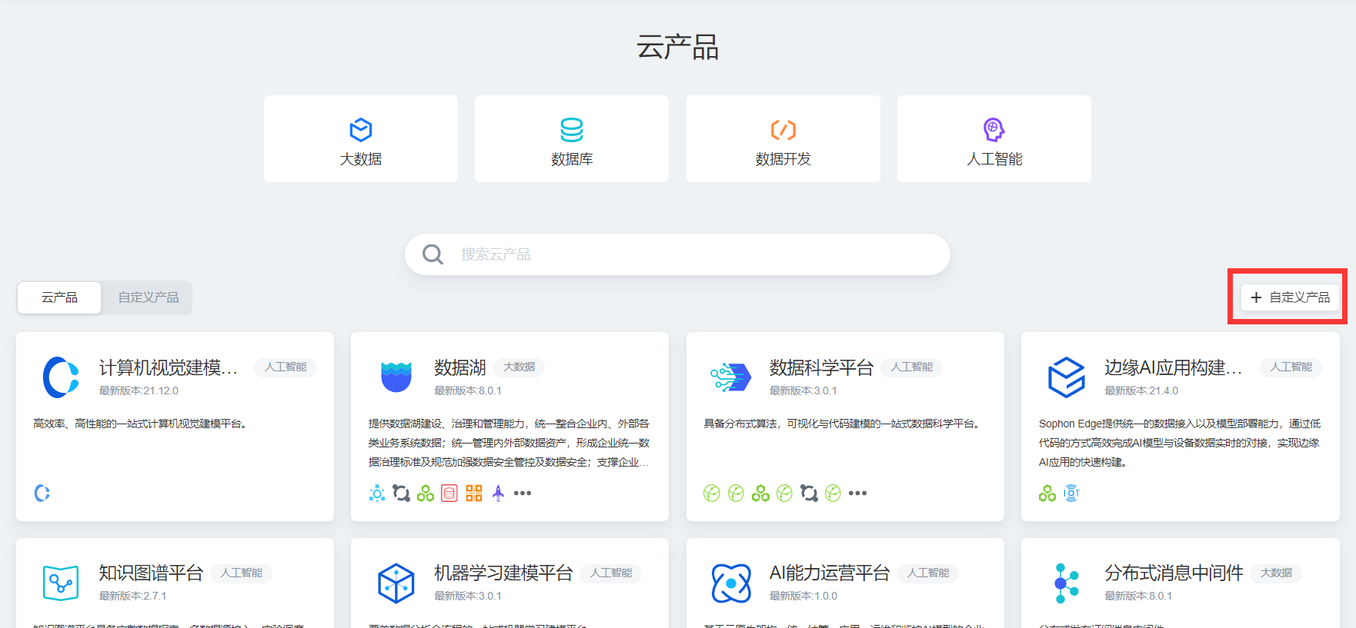Click the 大数据 tag on 分布式消息中间件 card
The width and height of the screenshot is (1356, 628).
click(x=1276, y=573)
